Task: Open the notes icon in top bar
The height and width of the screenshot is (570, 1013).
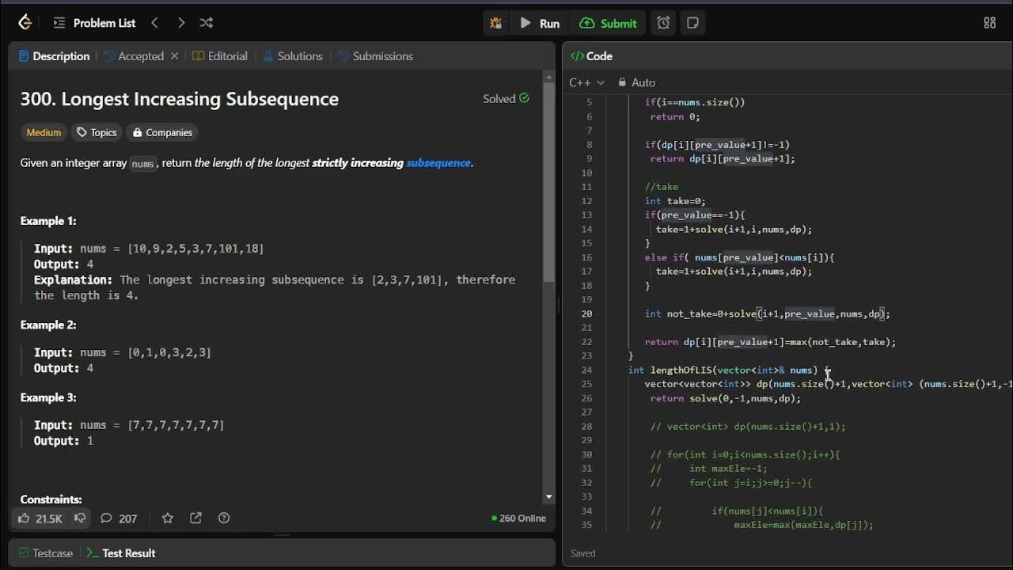Action: [692, 23]
